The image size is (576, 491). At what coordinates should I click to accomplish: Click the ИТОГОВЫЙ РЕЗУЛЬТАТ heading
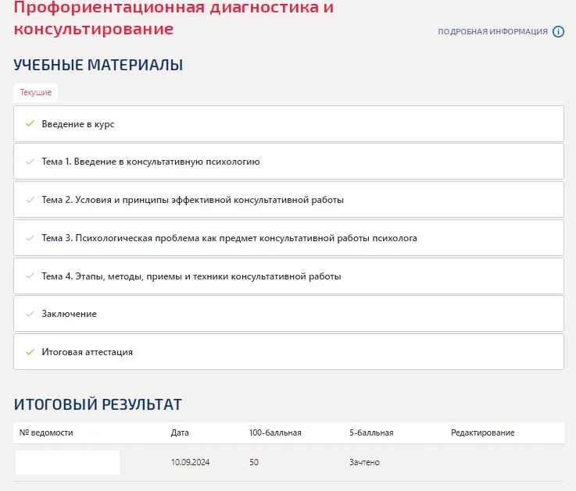(x=98, y=404)
